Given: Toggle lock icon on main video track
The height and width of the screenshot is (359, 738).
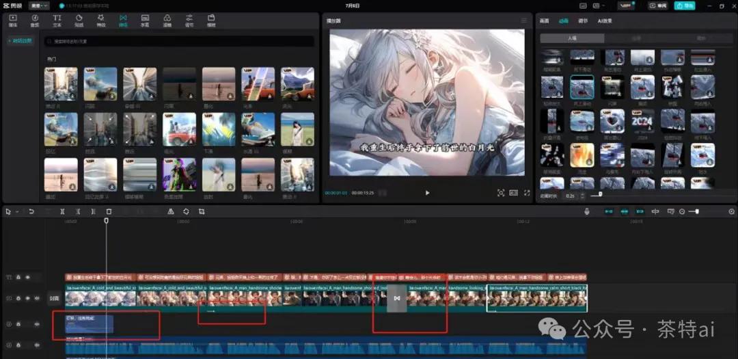Looking at the screenshot, I should pos(18,298).
